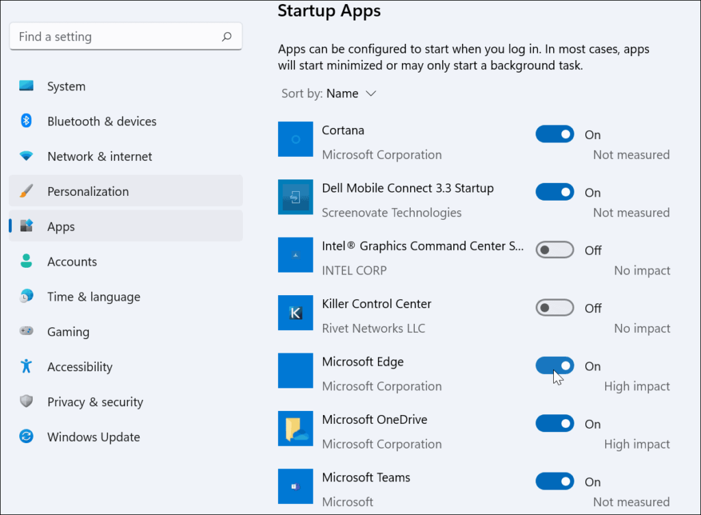Click the Startup Apps heading
Image resolution: width=701 pixels, height=515 pixels.
[329, 11]
